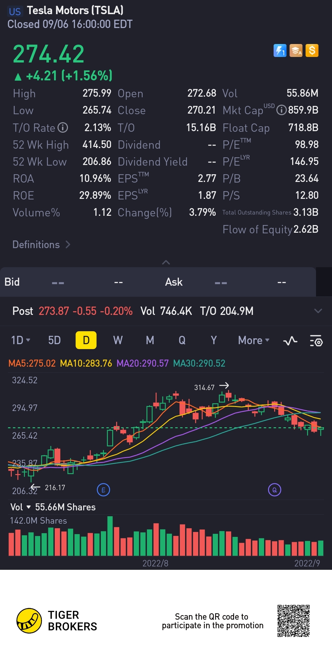The image size is (332, 672).
Task: Tap the 216.17 low marker on chart
Action: [55, 488]
